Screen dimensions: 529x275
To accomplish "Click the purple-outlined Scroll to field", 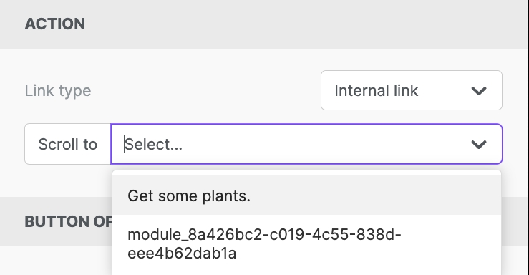I will pyautogui.click(x=306, y=144).
